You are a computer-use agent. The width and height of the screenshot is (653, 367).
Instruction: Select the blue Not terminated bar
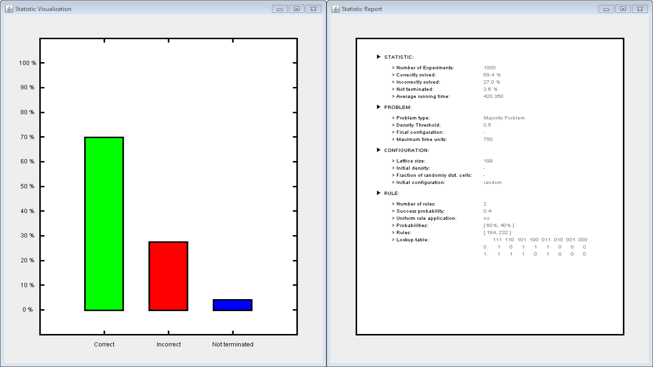coord(232,305)
